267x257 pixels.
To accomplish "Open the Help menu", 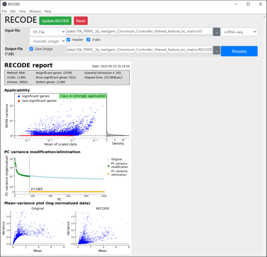I will pos(48,11).
